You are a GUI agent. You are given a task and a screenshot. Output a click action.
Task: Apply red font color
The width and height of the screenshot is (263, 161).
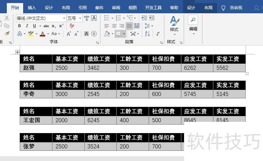pos(43,34)
